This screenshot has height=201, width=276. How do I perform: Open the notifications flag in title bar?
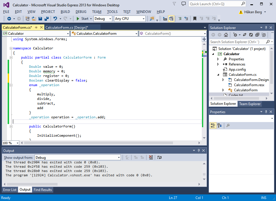coord(174,4)
